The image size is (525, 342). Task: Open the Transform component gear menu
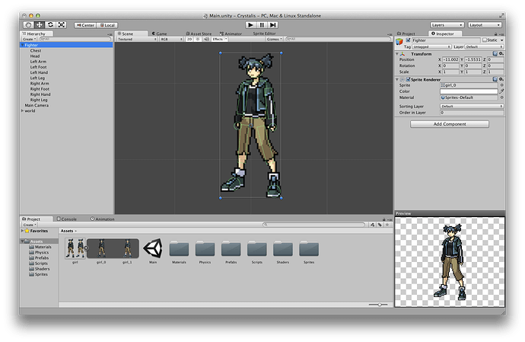click(x=502, y=54)
